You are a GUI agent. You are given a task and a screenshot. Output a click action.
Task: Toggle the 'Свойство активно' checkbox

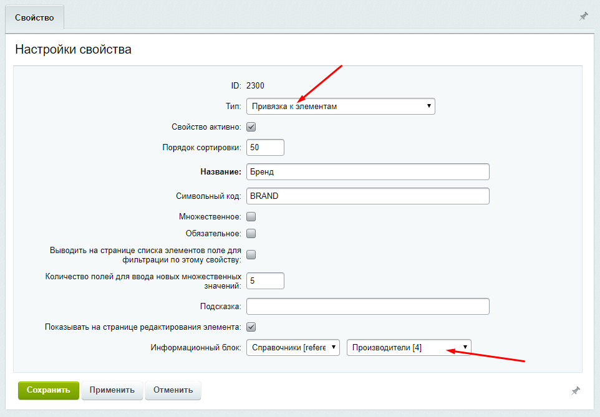coord(251,127)
